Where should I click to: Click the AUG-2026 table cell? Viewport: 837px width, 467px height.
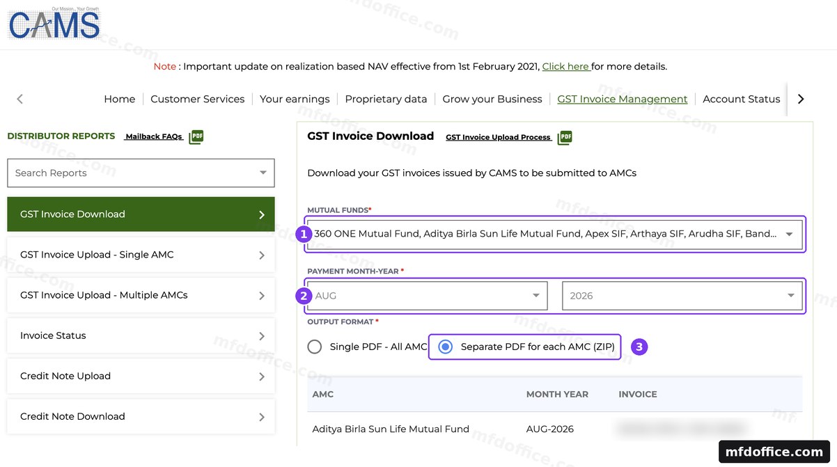[550, 429]
